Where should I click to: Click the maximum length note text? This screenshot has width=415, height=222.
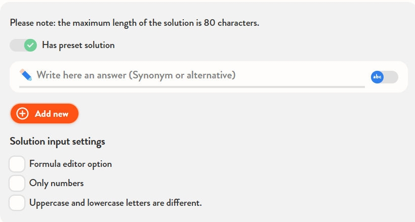[134, 23]
